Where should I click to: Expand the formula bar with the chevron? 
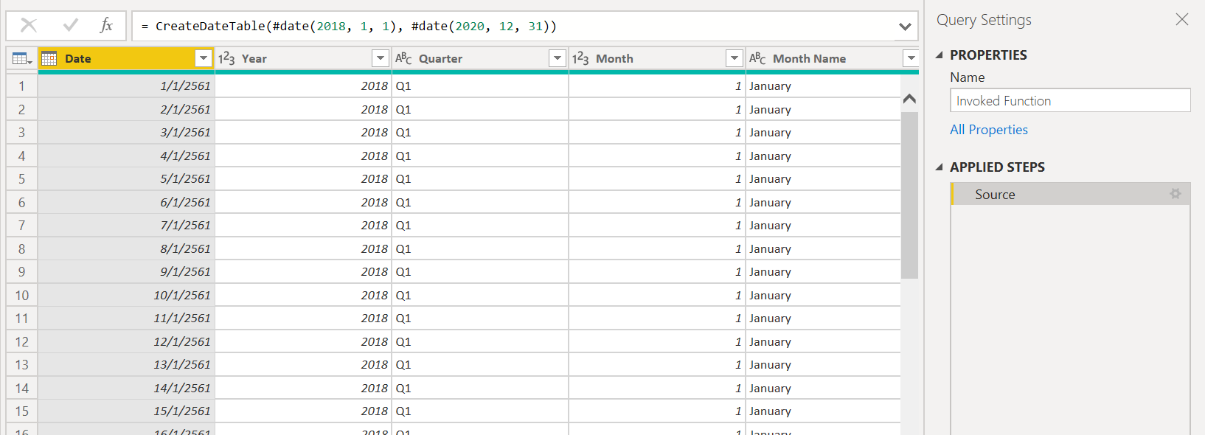[905, 27]
